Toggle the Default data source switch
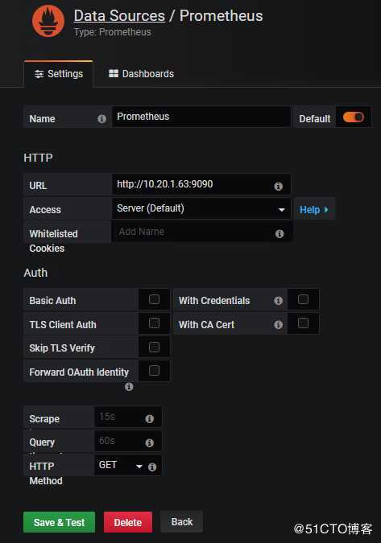Image resolution: width=381 pixels, height=543 pixels. 354,117
